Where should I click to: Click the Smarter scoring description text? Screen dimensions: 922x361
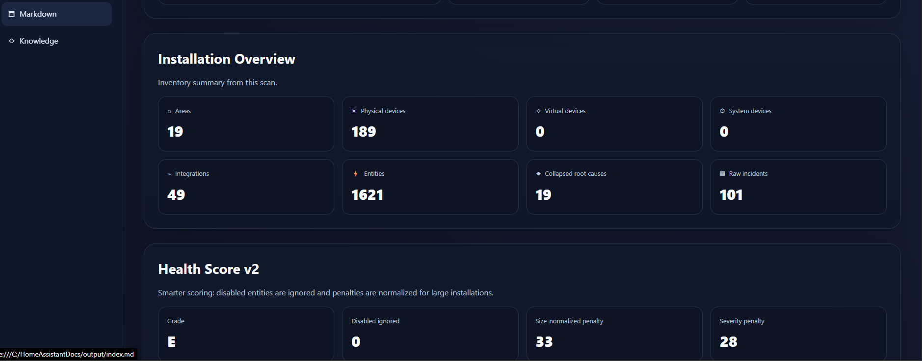[x=326, y=293]
